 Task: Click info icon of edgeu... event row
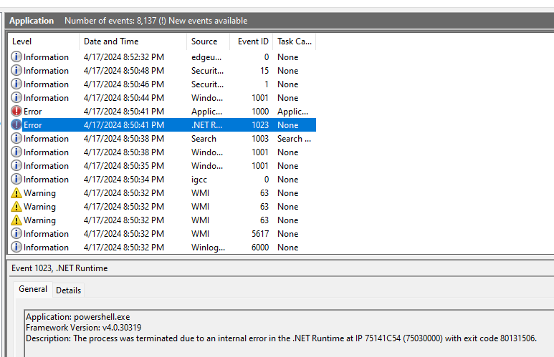16,57
